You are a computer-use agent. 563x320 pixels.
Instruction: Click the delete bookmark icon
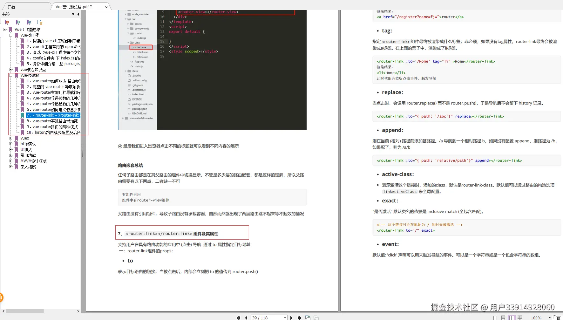7,22
